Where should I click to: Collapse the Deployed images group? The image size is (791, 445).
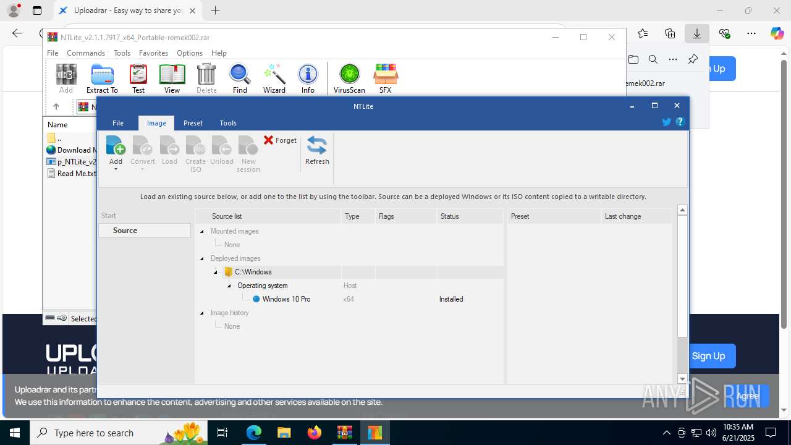(x=202, y=258)
